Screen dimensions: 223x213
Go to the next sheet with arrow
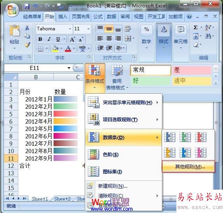click(x=19, y=198)
